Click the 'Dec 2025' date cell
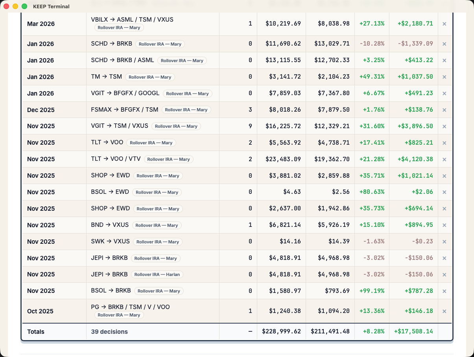 coord(41,110)
